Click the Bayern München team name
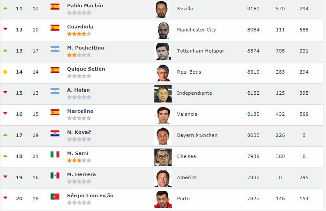 coord(197,135)
